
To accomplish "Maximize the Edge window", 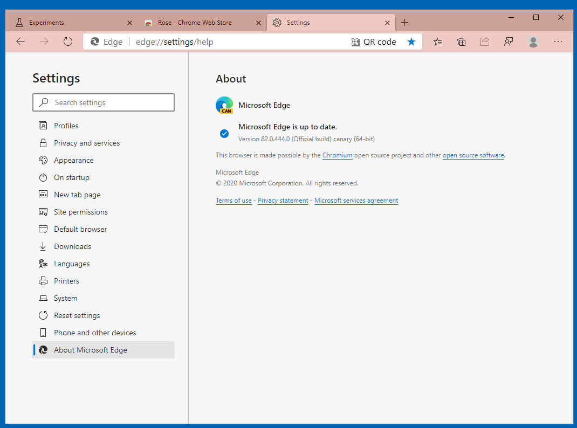I will (x=536, y=17).
